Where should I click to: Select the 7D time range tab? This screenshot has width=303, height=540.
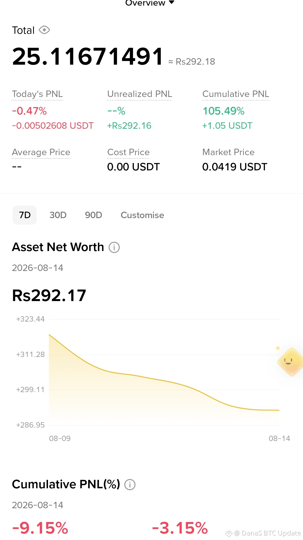point(25,215)
